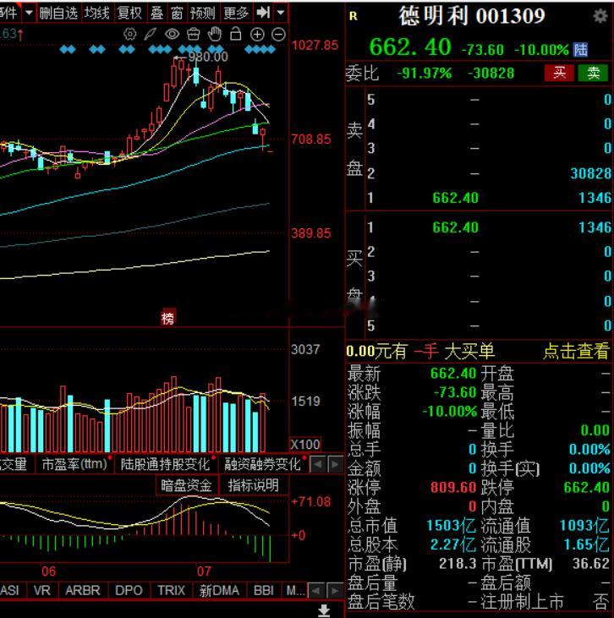The height and width of the screenshot is (618, 614).
Task: Click stock title 德明利 001309
Action: tap(472, 16)
